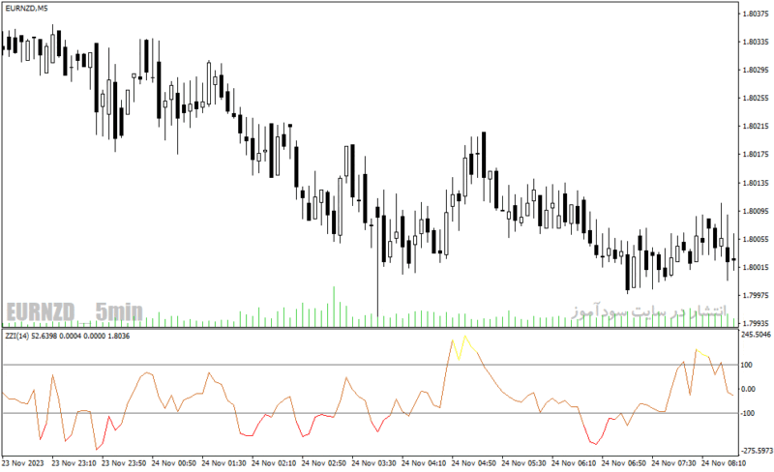Select the 23 Nov 23:50 time label
774x472 pixels.
click(124, 463)
